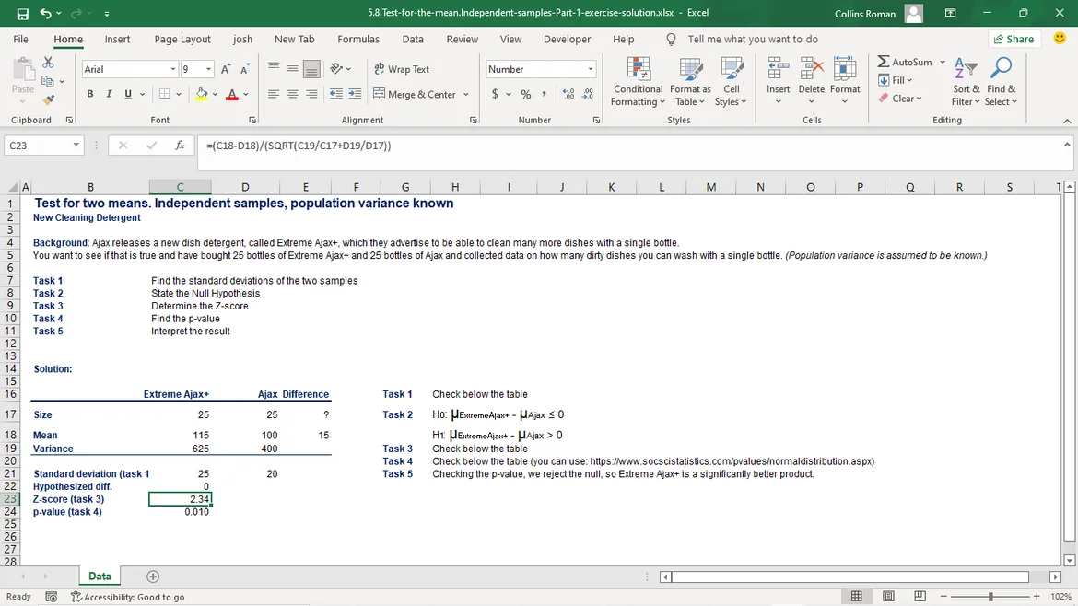Image resolution: width=1078 pixels, height=606 pixels.
Task: Click the Increase Decimal icon
Action: click(568, 95)
